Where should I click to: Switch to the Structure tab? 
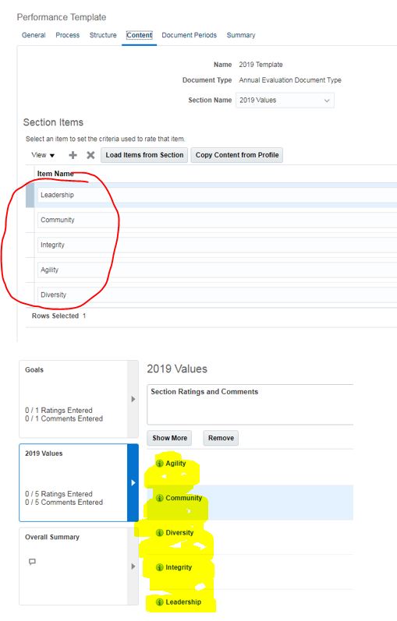coord(103,35)
